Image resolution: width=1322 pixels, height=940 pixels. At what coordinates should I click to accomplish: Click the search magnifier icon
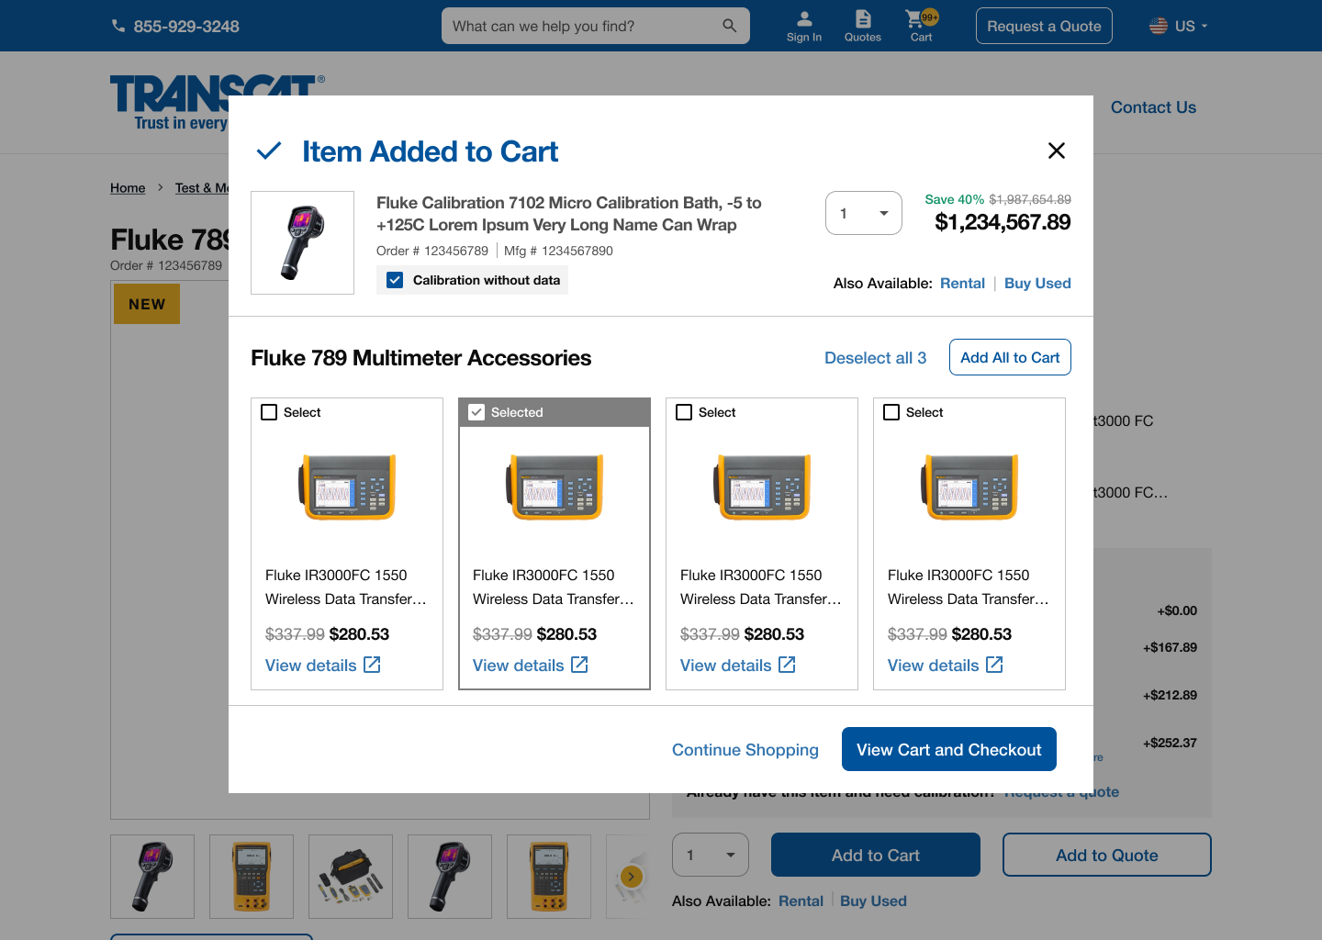coord(730,26)
